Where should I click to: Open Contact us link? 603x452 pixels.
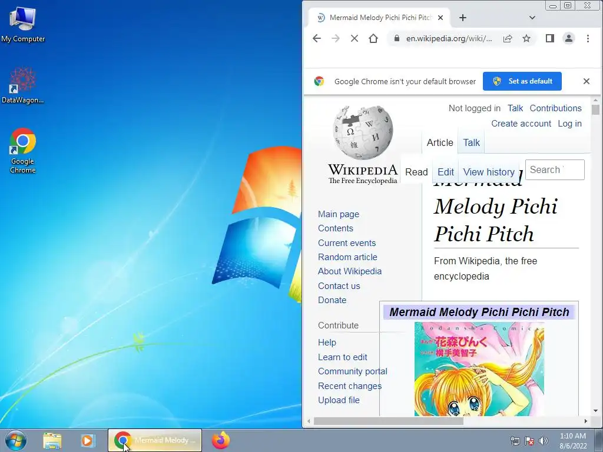(x=339, y=286)
